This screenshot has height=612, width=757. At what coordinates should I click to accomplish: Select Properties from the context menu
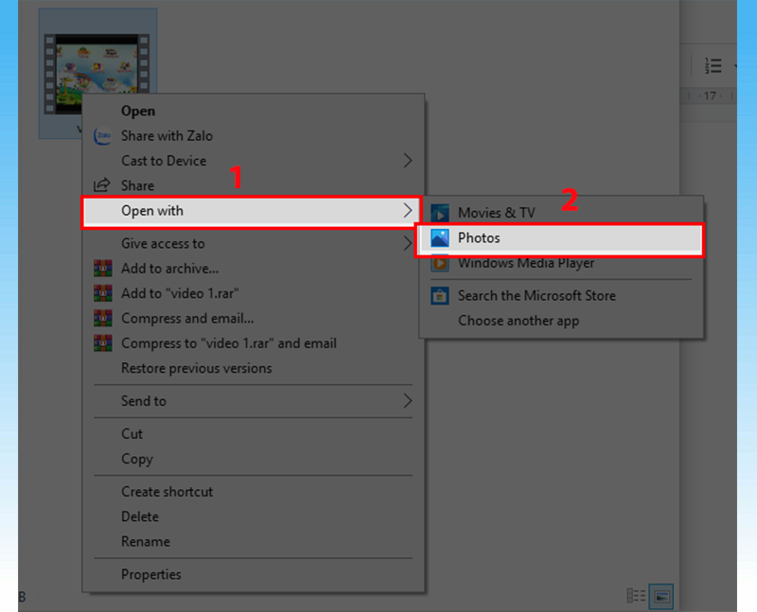click(x=150, y=574)
